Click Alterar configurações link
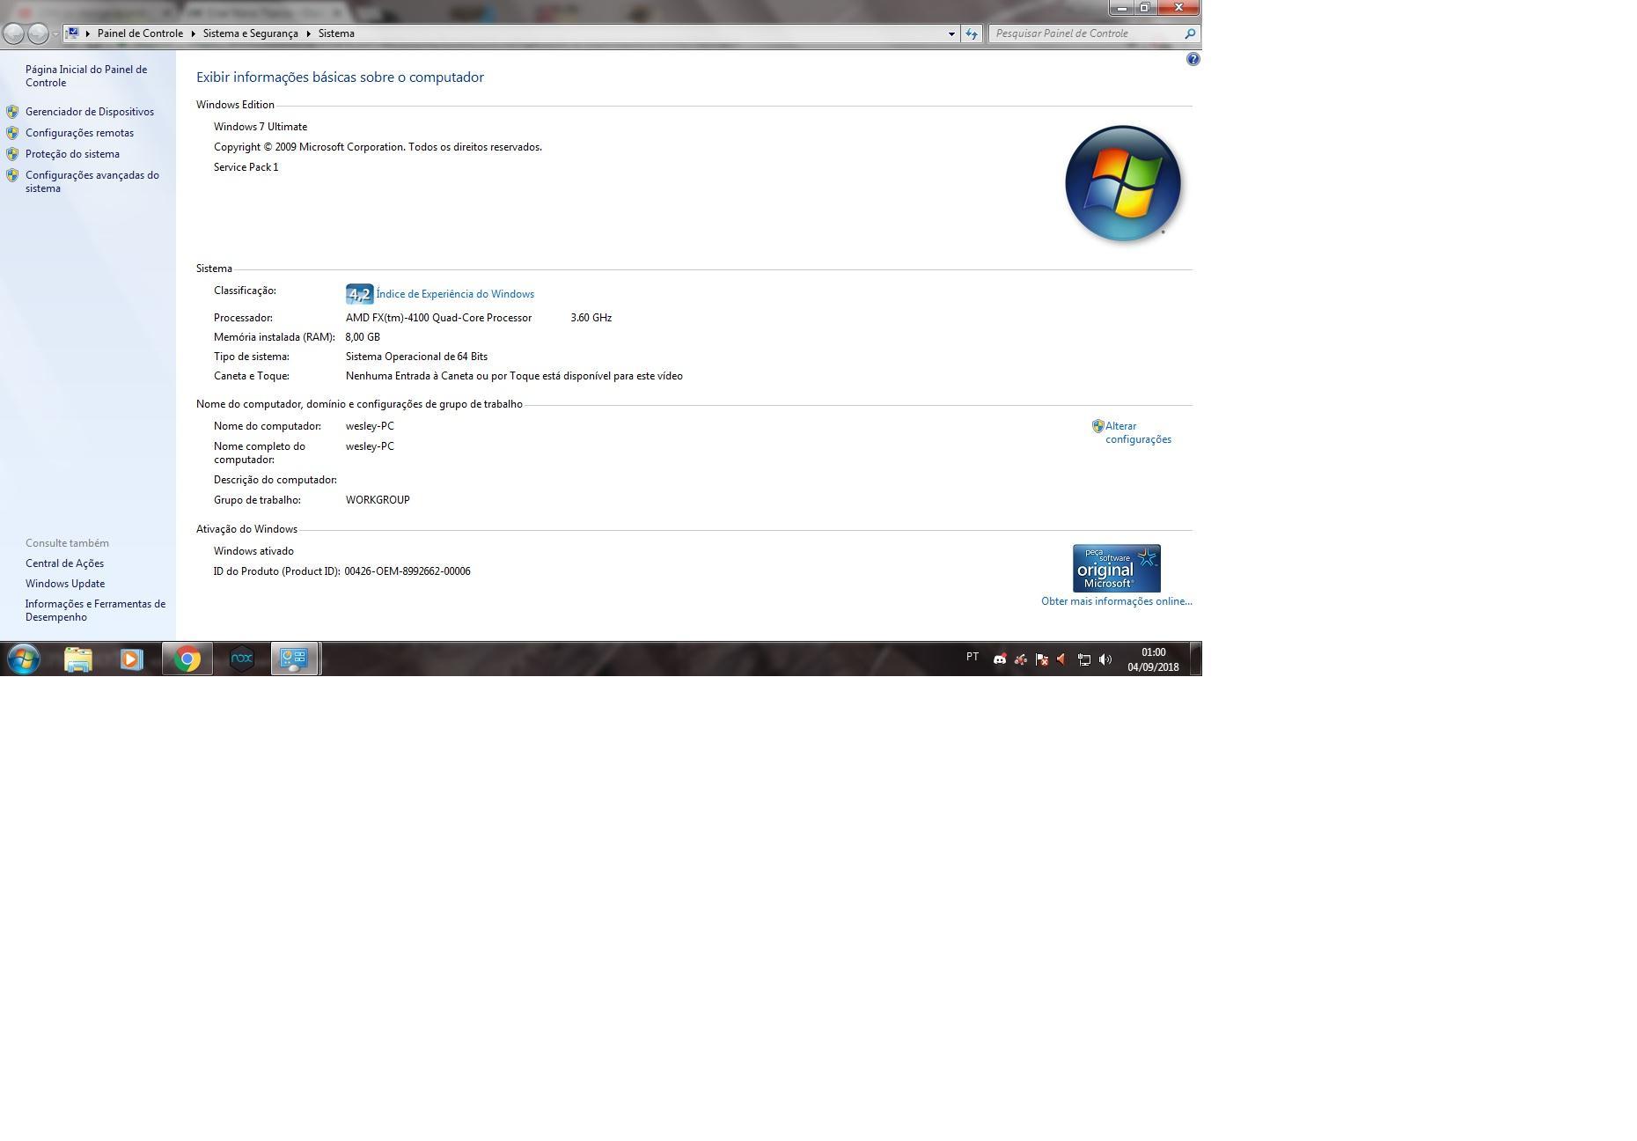Viewport: 1637px width, 1141px height. (x=1138, y=432)
